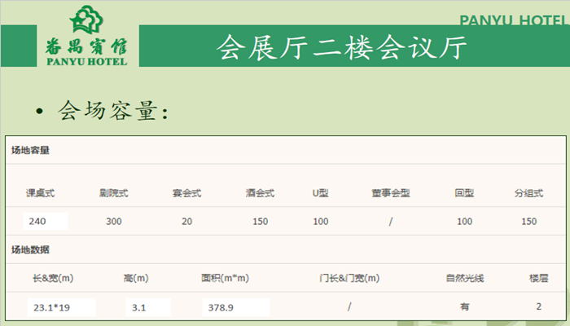
Task: Click the 3.1 height field
Action: point(148,307)
